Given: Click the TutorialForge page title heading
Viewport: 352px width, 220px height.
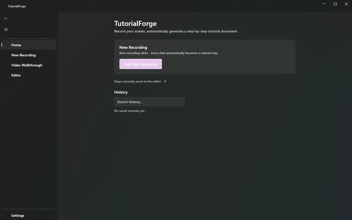Looking at the screenshot, I should 136,24.
